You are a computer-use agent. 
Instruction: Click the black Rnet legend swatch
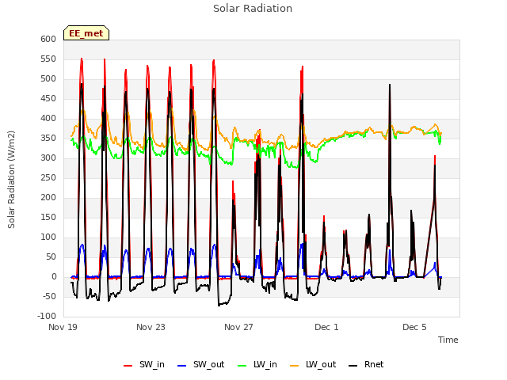(353, 366)
